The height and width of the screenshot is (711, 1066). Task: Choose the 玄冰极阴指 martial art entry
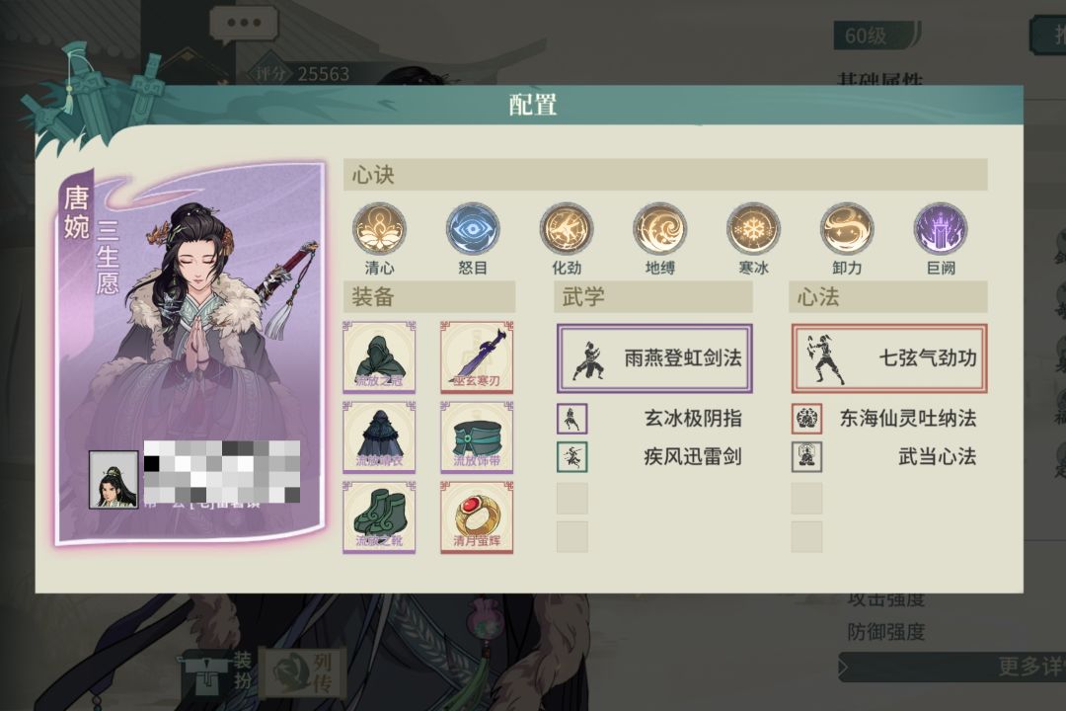click(x=650, y=419)
